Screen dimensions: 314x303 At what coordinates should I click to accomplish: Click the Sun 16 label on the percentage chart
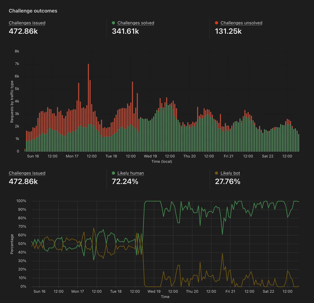point(40,291)
